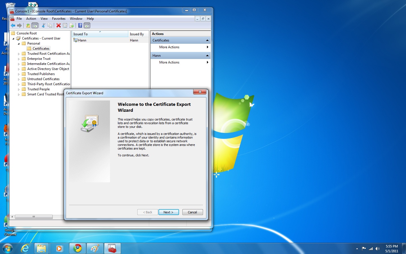
Task: Open the View menu
Action: click(x=44, y=19)
